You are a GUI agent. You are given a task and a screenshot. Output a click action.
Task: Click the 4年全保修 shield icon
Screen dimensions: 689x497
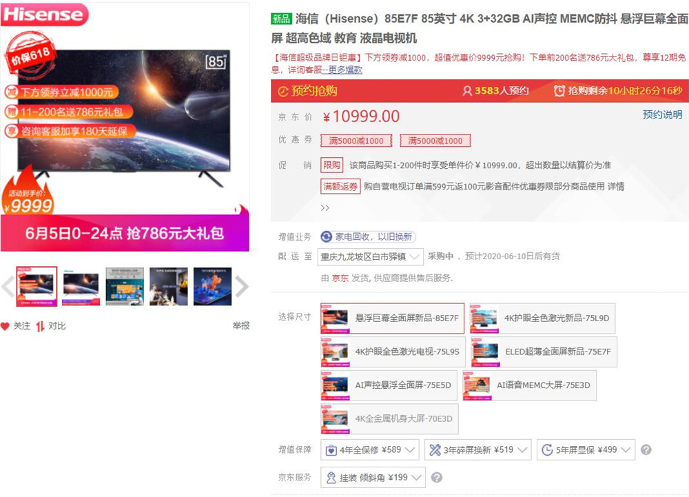point(331,450)
